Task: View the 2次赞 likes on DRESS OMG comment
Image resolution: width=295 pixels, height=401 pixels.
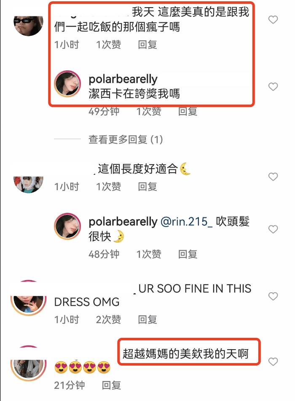Action: (108, 320)
